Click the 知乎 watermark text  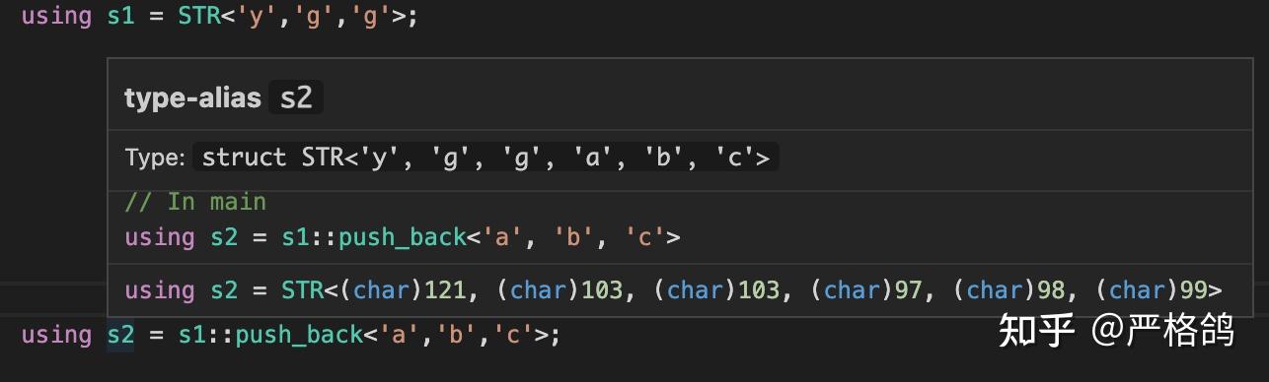(1035, 331)
